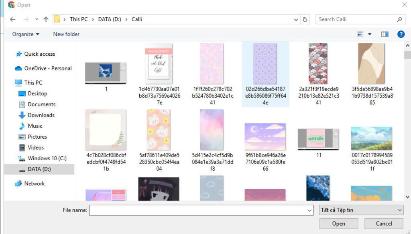Viewport: 411px width, 234px height.
Task: Go up one folder level
Action: pos(46,19)
